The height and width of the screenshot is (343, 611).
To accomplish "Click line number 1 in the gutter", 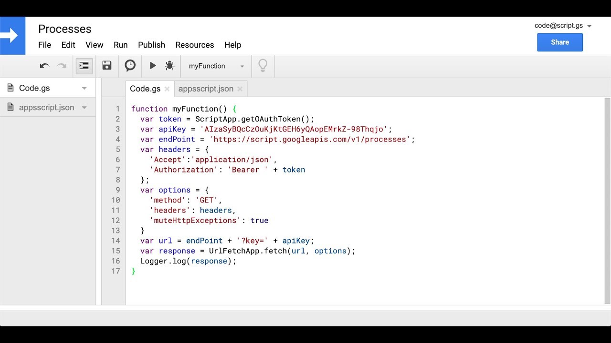I will [x=118, y=109].
